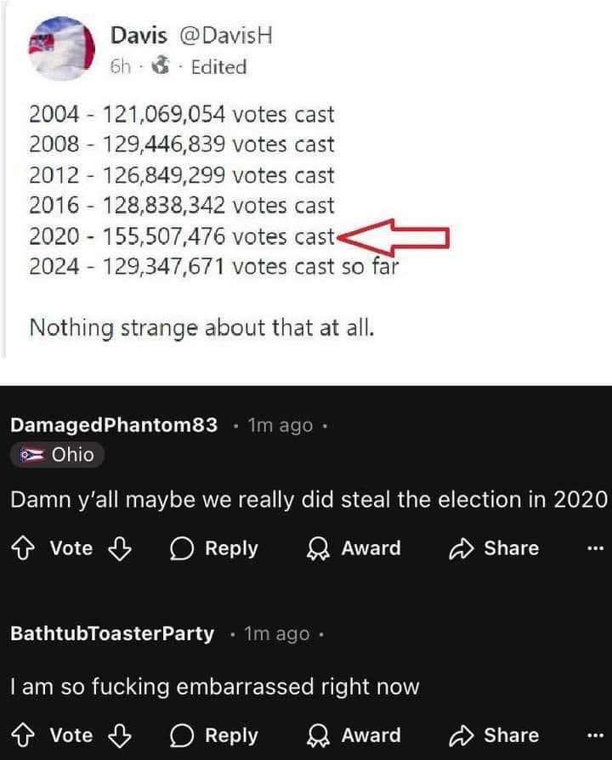Share DamagedPhantom83's comment
This screenshot has width=612, height=760.
click(x=494, y=548)
